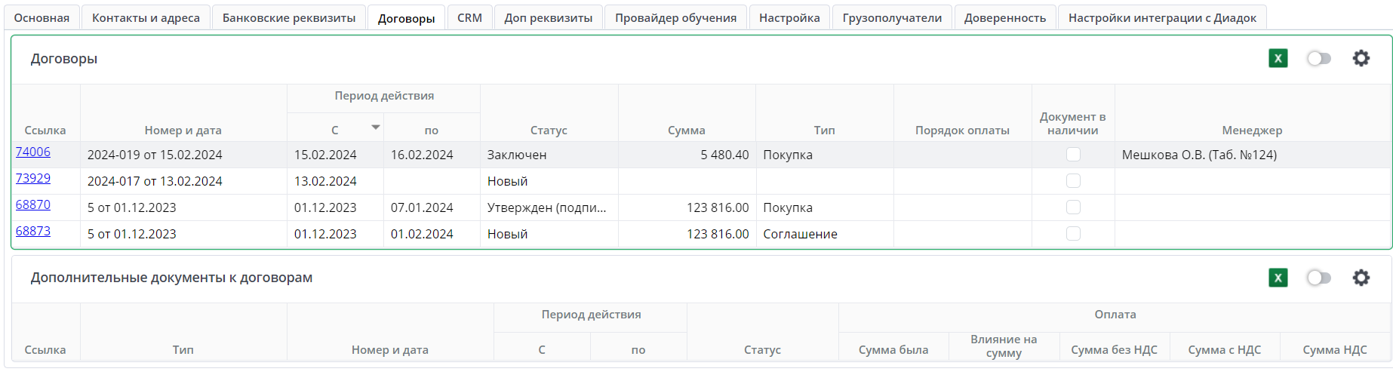Sort by the Статус column header in Договоры
Screen dimensions: 1393x384
coord(549,131)
